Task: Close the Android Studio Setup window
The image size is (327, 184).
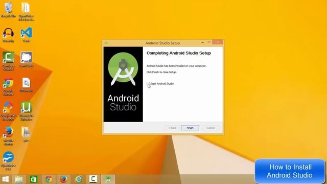Action: (x=218, y=42)
